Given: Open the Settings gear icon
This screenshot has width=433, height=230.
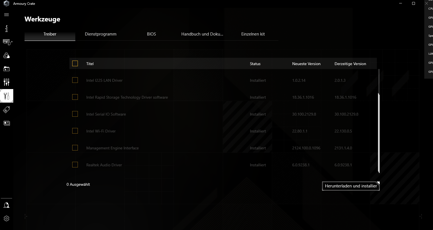Looking at the screenshot, I should point(6,218).
